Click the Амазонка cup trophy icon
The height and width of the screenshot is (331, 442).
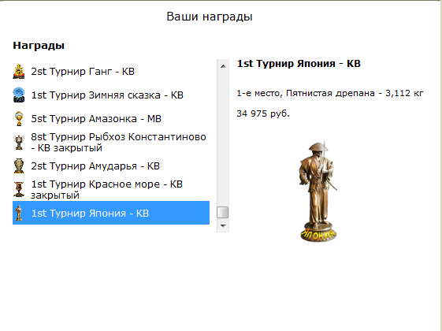pyautogui.click(x=19, y=118)
